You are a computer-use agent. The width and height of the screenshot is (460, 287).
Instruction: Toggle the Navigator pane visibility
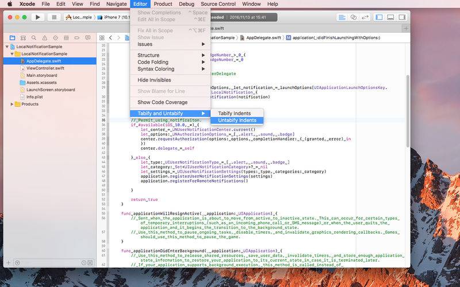[x=379, y=17]
